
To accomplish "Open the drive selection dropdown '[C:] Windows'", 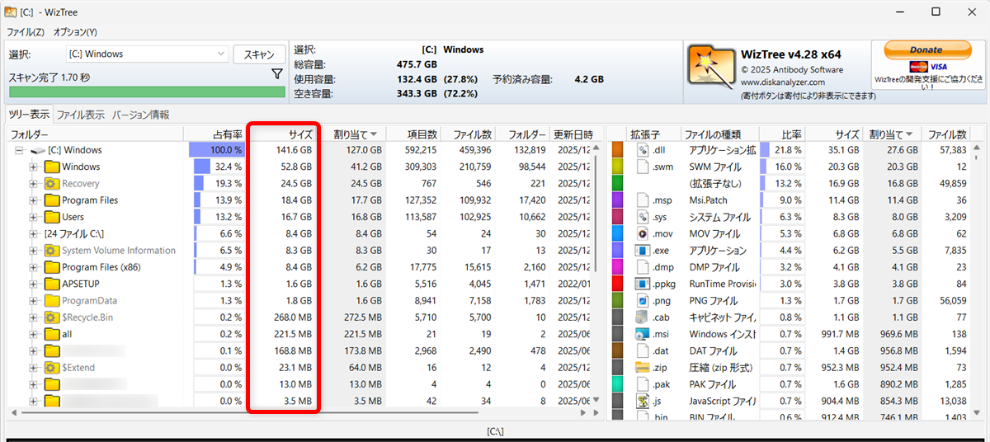I will pos(147,54).
